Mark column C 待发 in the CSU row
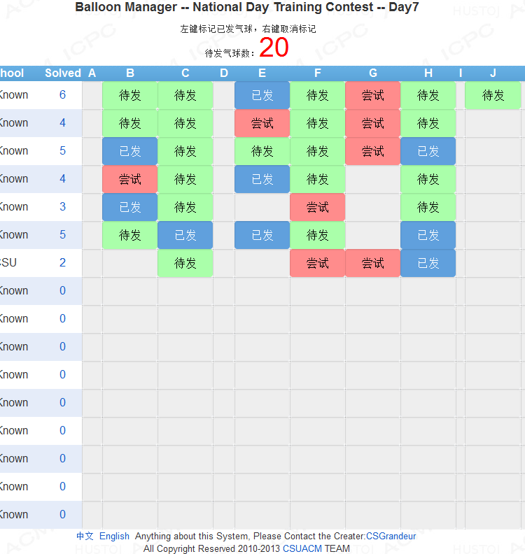Viewport: 525px width, 554px height. (185, 263)
